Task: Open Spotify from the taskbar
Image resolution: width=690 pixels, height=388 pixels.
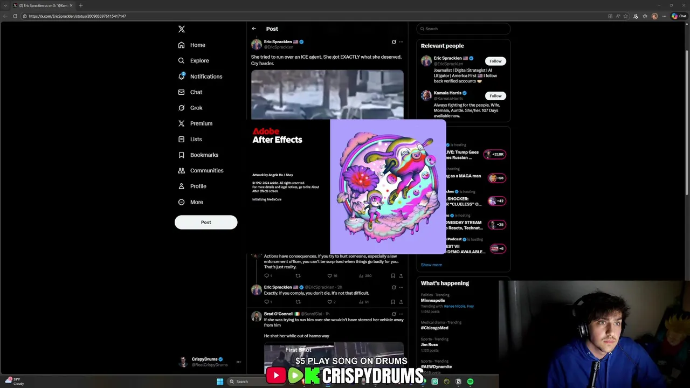Action: pos(470,382)
